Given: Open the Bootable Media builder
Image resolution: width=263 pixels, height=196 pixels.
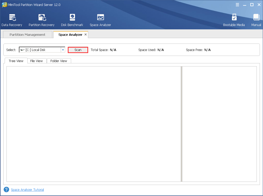Looking at the screenshot, I should pyautogui.click(x=234, y=20).
